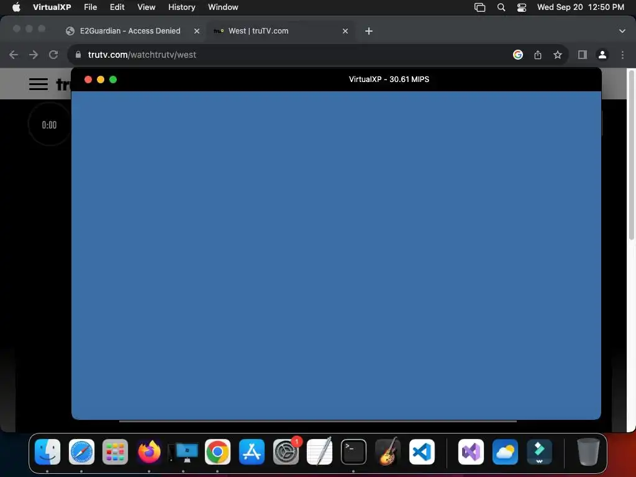Open Trash from the dock
This screenshot has width=636, height=477.
[x=588, y=452]
